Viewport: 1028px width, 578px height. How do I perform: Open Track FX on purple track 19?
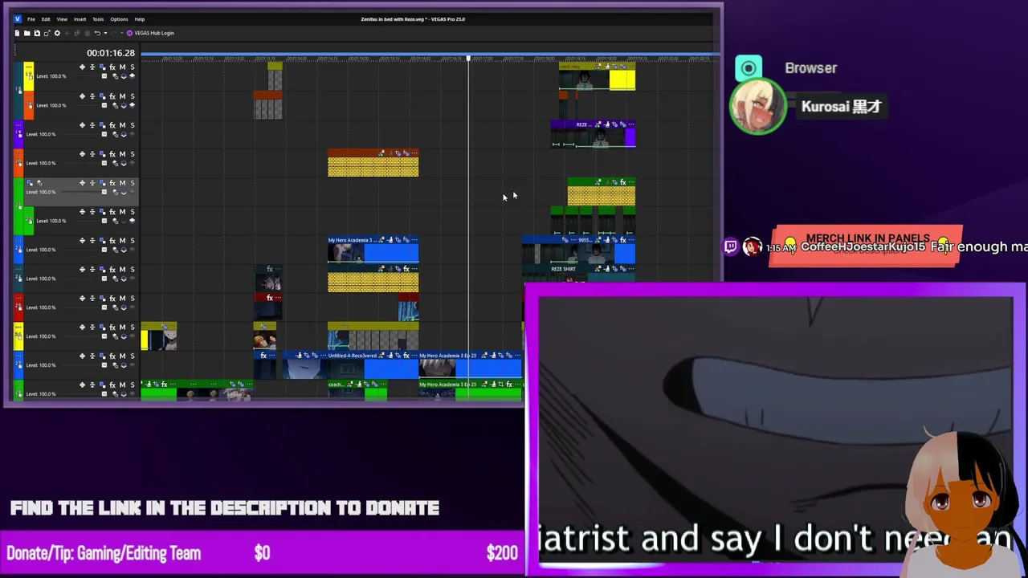pos(112,125)
